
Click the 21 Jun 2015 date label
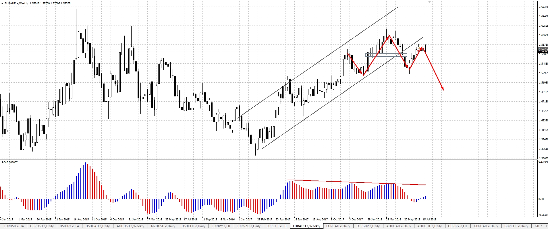pos(62,219)
